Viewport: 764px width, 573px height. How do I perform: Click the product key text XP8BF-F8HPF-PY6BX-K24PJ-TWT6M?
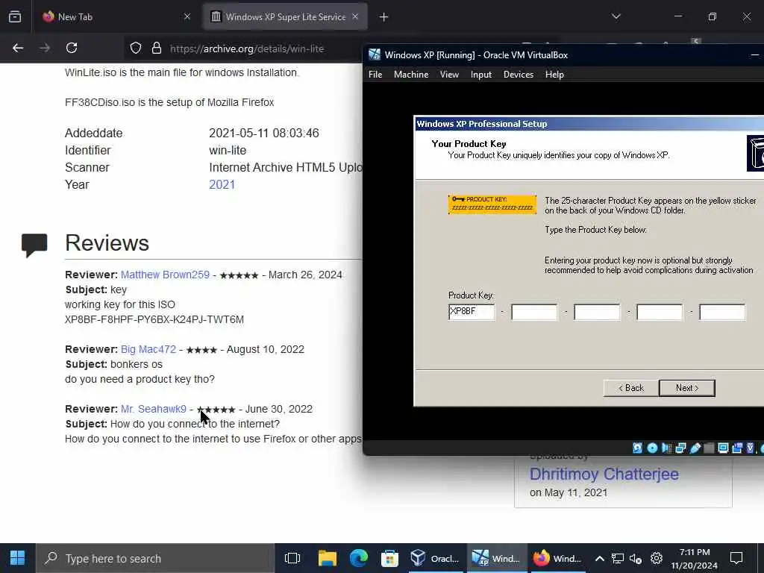pyautogui.click(x=154, y=319)
